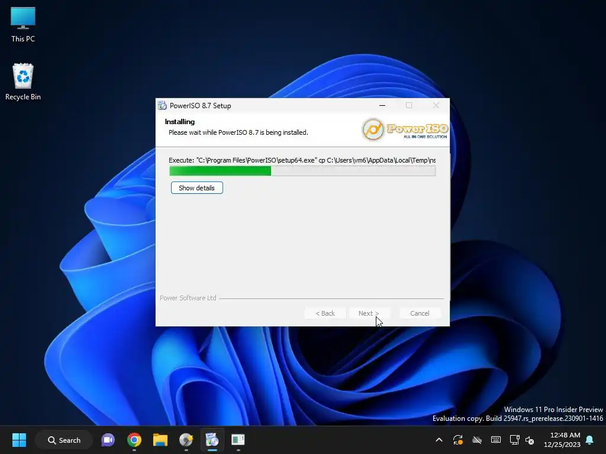
Task: Click the PowerISO logo in header
Action: tap(405, 129)
